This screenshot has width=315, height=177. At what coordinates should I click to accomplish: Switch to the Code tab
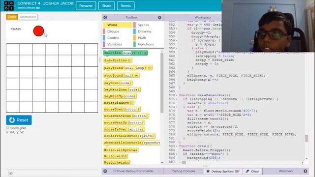[x=12, y=17]
